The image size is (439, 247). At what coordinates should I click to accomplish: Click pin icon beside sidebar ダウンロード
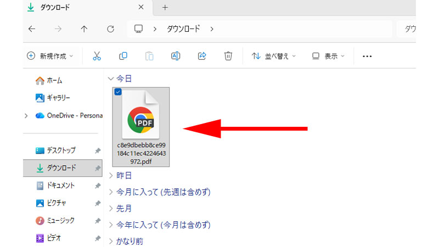(98, 169)
